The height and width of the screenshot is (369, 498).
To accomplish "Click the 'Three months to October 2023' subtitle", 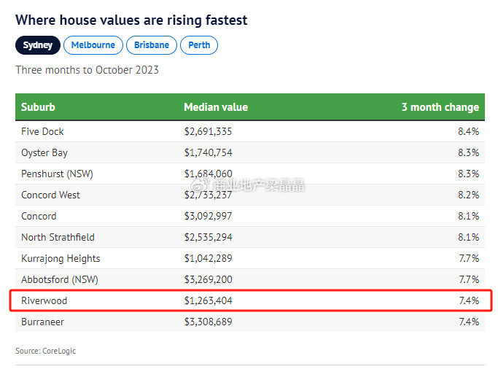I will pos(87,70).
